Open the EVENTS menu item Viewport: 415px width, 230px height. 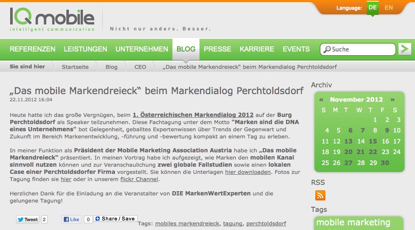point(296,49)
